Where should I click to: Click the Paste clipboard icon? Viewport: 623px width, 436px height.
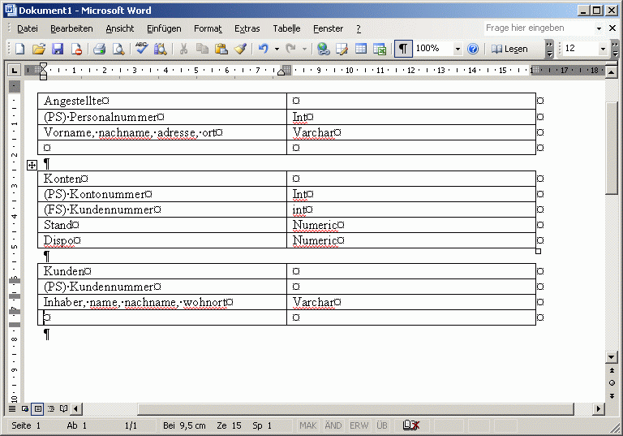click(x=221, y=49)
